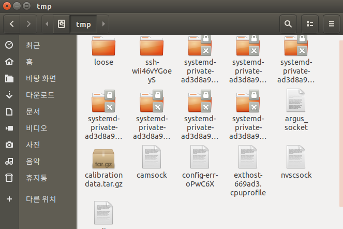Click the vertical scrollbar on right edge
Screen dimensions: 343x229
(341, 123)
